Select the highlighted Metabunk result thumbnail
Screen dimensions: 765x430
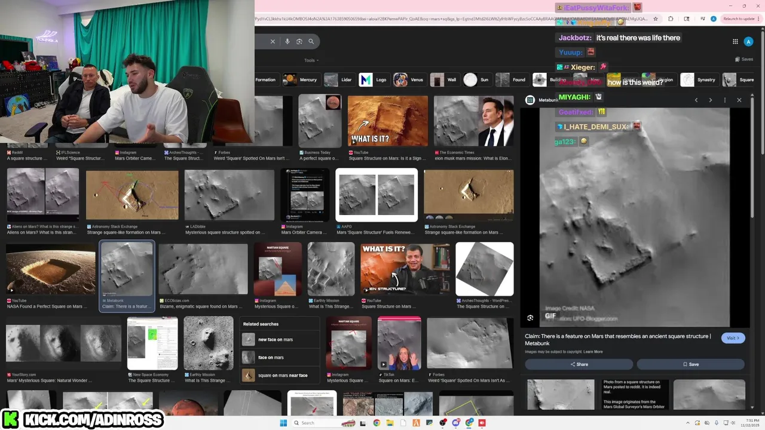[x=127, y=269]
